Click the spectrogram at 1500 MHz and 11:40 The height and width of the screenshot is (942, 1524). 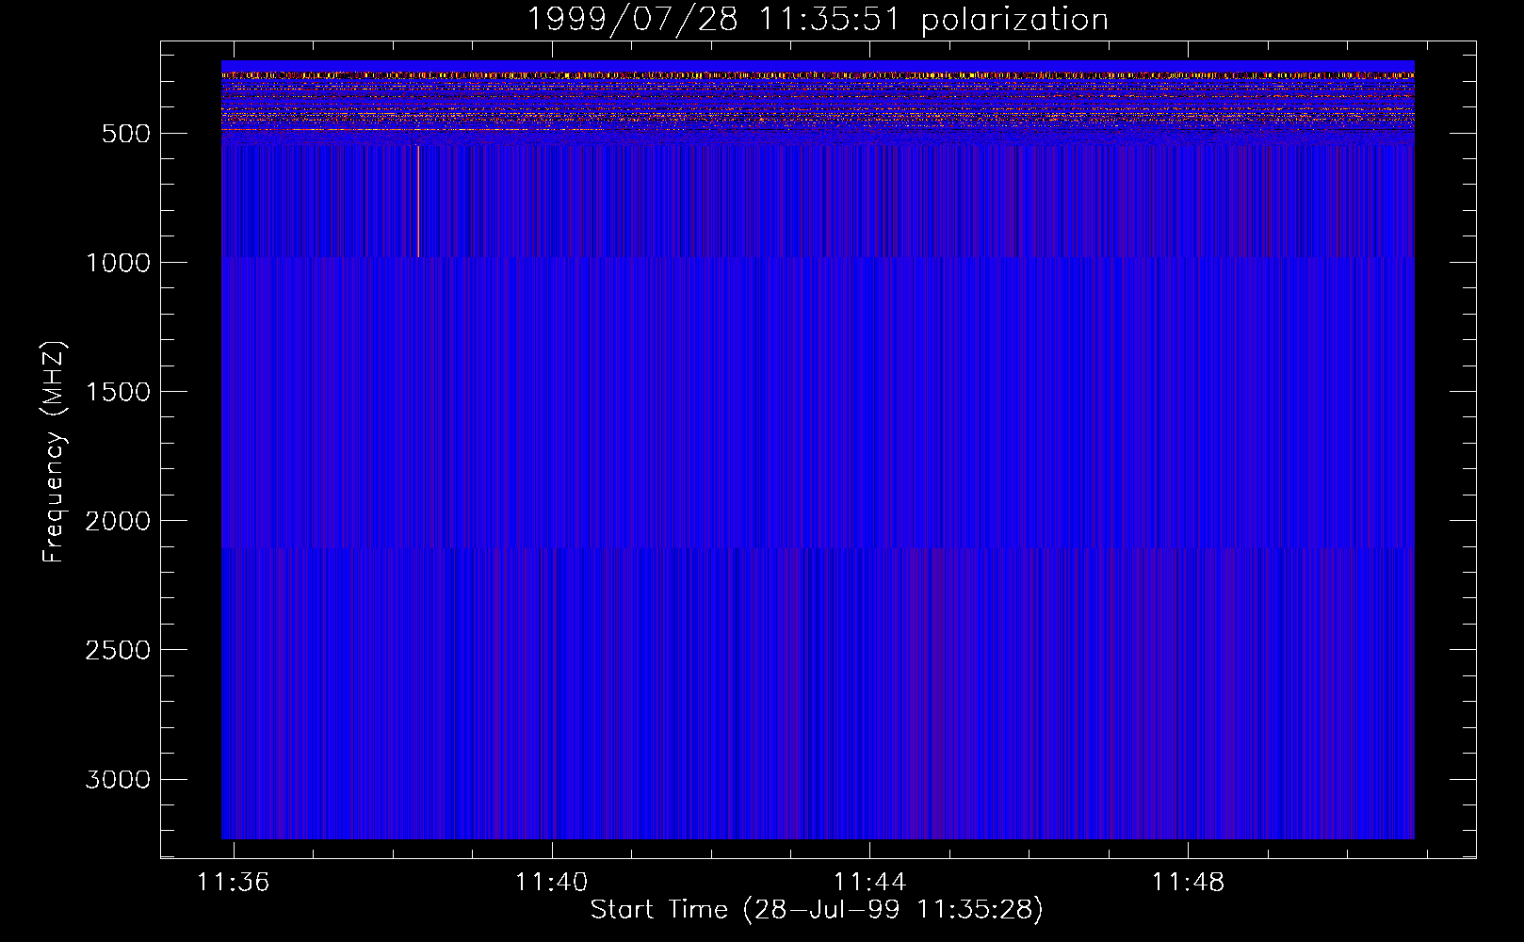point(551,391)
